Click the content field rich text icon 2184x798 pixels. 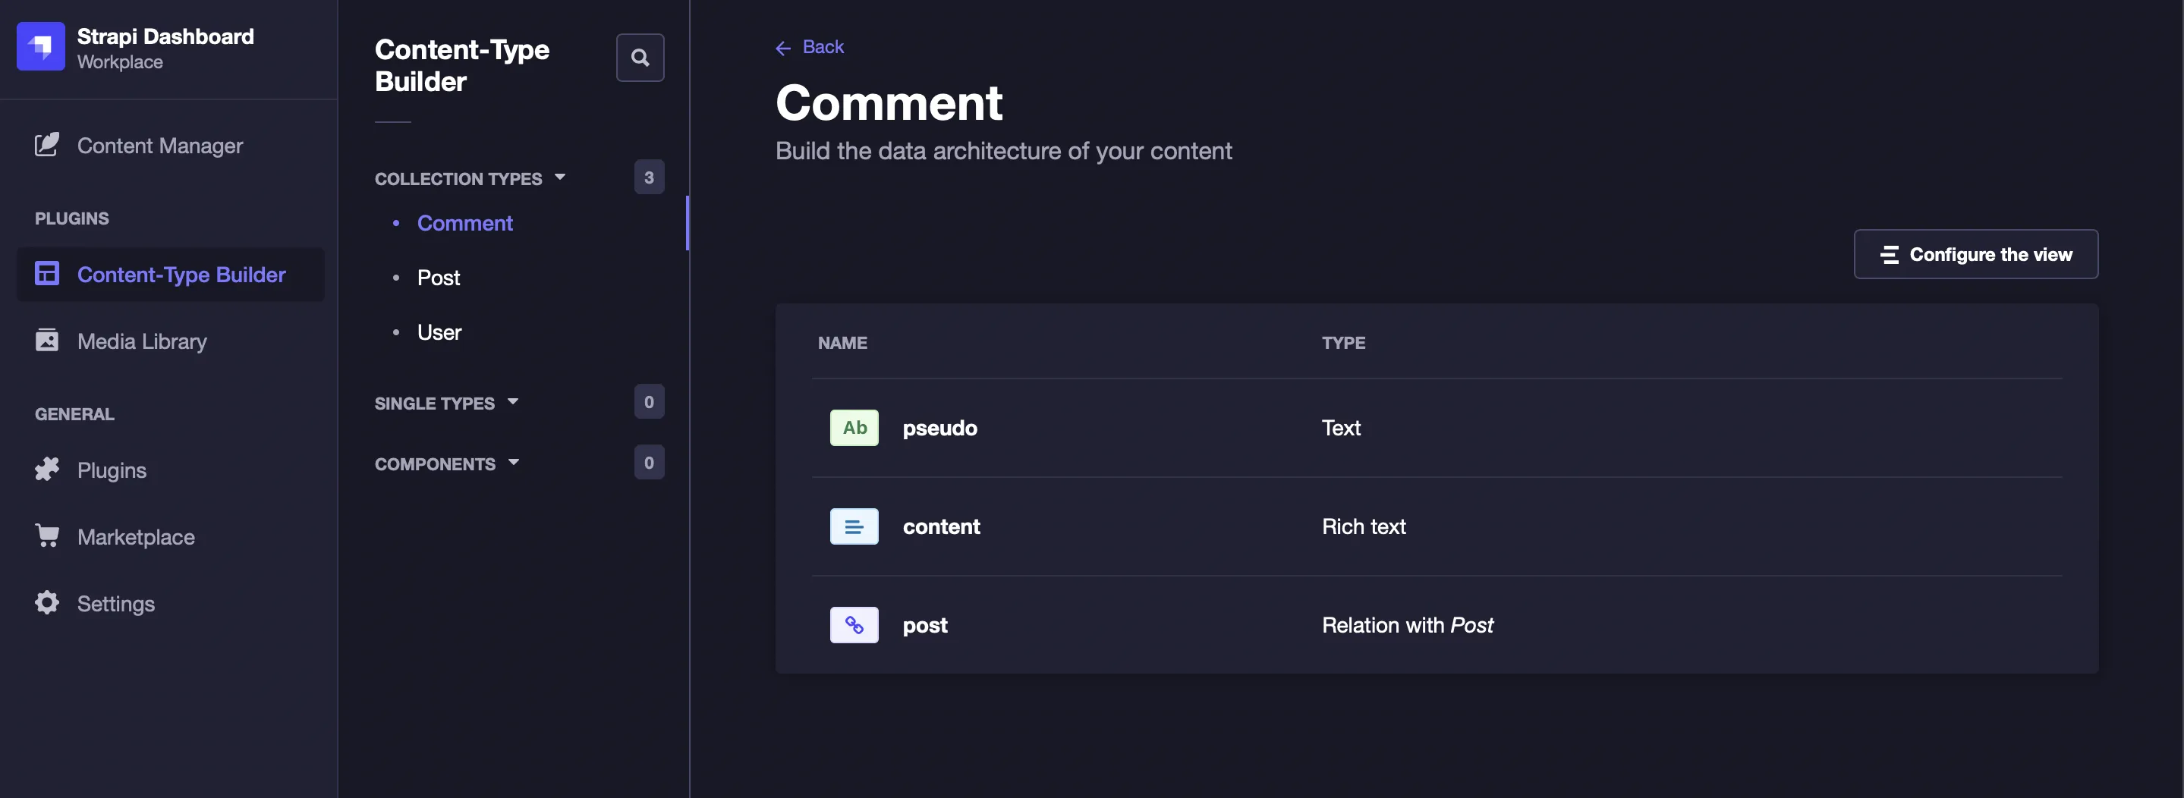(854, 527)
